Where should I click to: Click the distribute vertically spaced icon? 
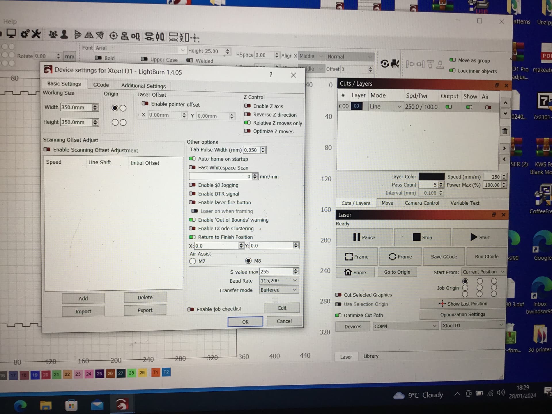(149, 37)
